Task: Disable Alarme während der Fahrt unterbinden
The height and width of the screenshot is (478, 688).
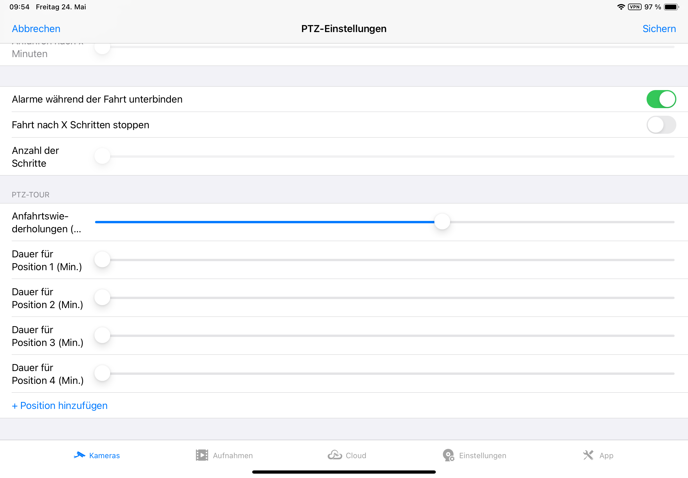Action: tap(661, 99)
